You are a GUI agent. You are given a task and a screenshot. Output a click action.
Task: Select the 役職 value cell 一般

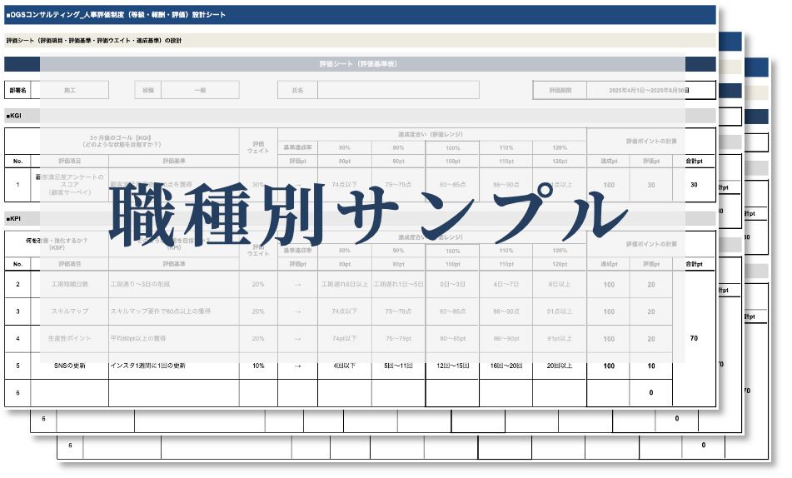pos(199,90)
